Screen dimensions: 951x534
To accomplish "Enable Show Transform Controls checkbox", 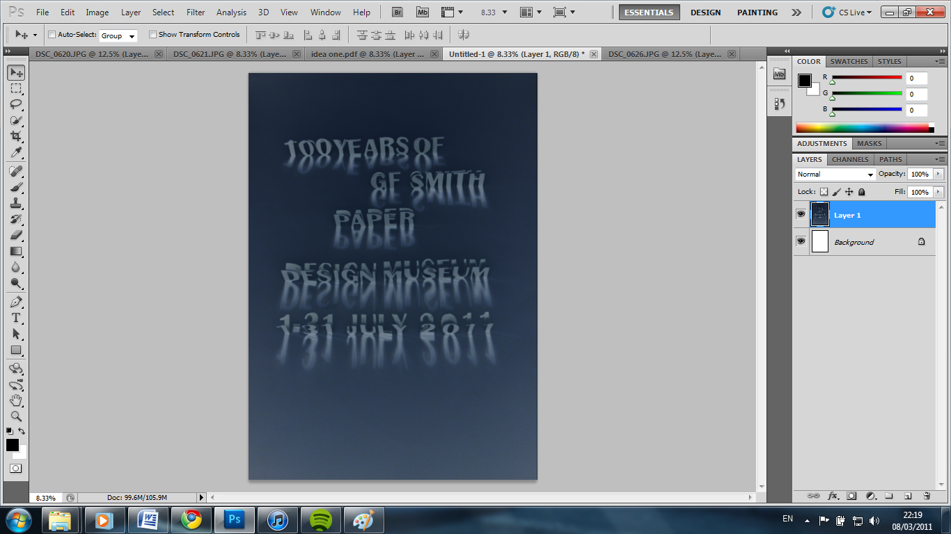I will [152, 35].
